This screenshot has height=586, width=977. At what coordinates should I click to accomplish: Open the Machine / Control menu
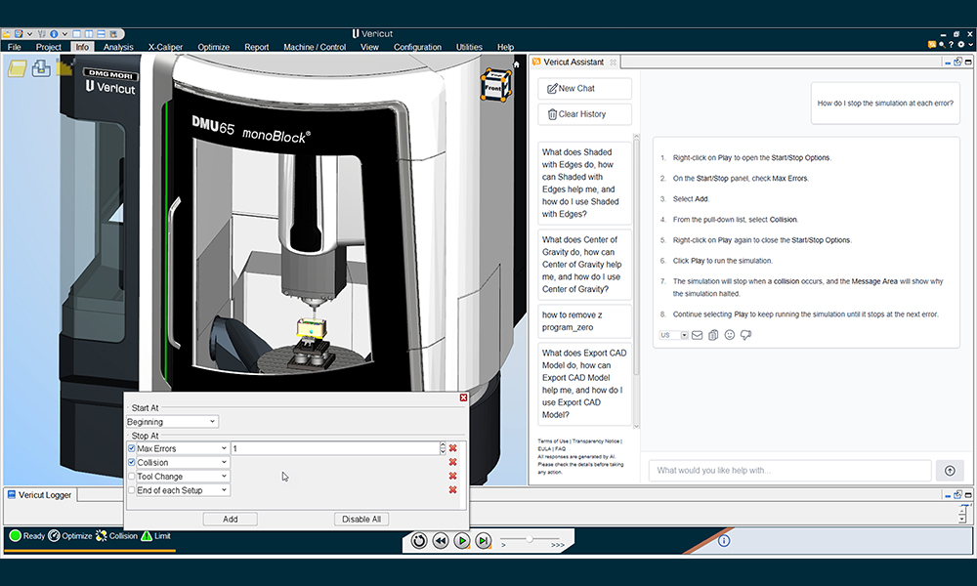[x=315, y=47]
